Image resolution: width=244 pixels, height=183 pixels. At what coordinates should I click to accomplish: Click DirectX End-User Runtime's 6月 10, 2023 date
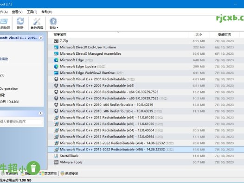[224, 47]
